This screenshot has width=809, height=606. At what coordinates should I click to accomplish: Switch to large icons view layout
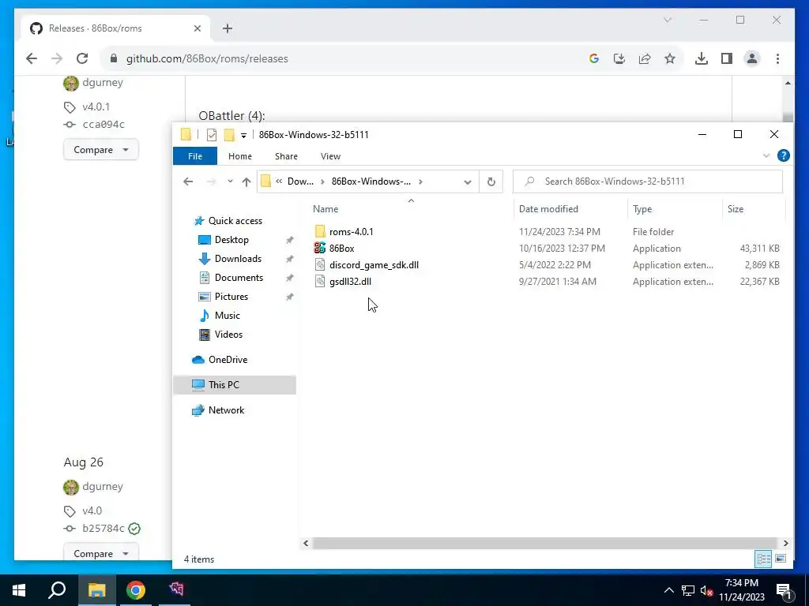pyautogui.click(x=781, y=559)
